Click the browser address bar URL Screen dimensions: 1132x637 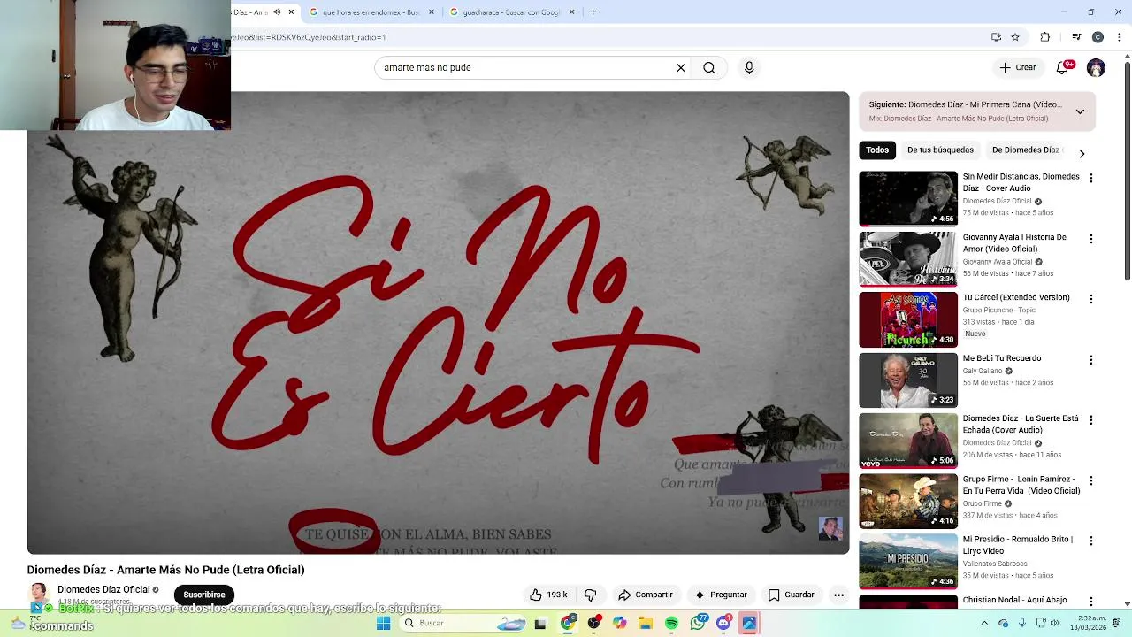click(309, 37)
